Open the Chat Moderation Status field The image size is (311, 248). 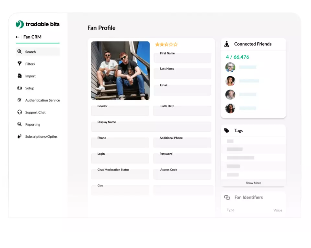tap(120, 174)
